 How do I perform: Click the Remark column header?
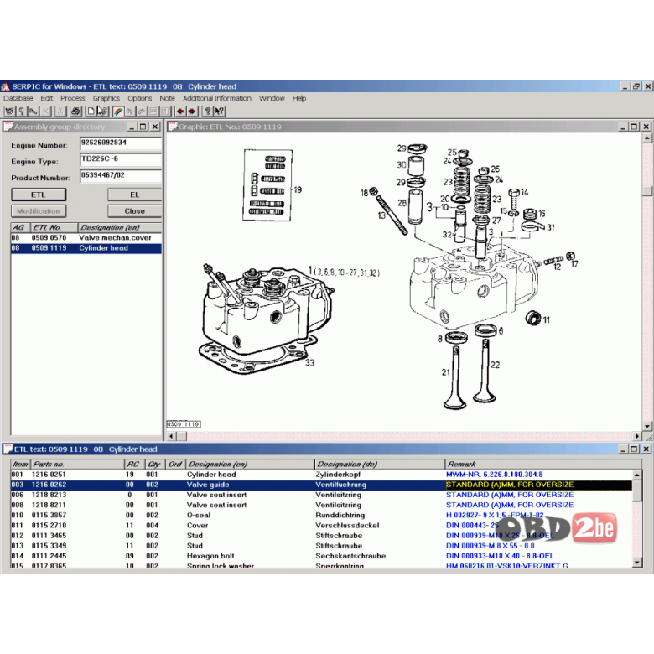click(x=543, y=465)
